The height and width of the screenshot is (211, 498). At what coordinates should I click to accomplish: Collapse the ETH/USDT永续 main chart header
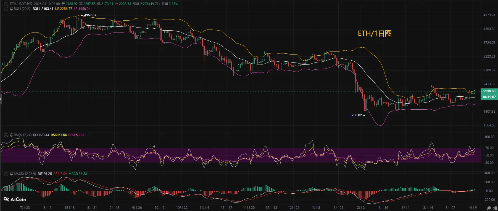6,4
